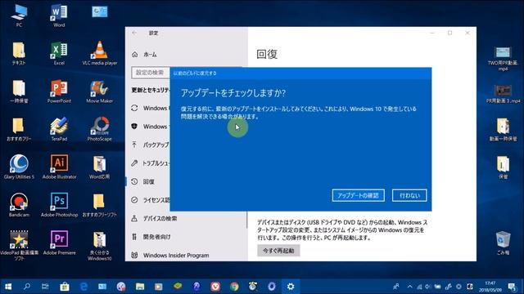
Task: Select the TWO用PR動画.mp4 file on desktop
Action: point(503,59)
